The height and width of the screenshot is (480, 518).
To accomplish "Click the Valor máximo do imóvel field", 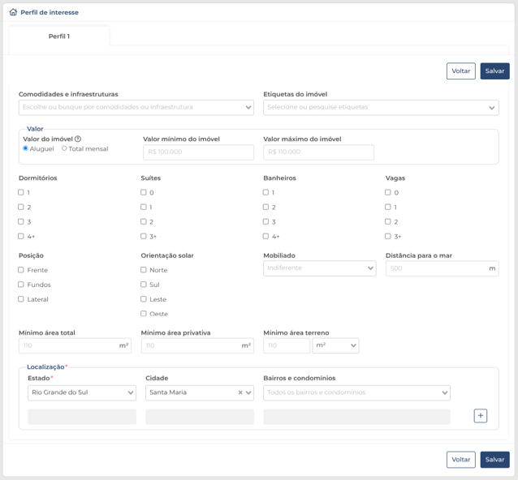I will (x=318, y=152).
